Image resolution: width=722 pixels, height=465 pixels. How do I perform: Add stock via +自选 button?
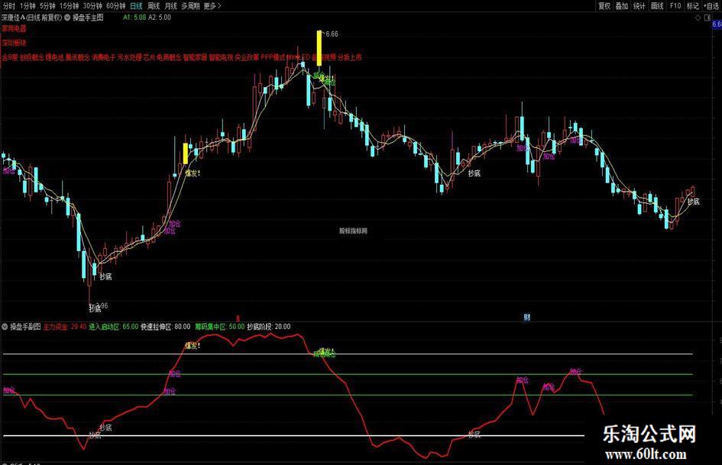click(x=711, y=6)
